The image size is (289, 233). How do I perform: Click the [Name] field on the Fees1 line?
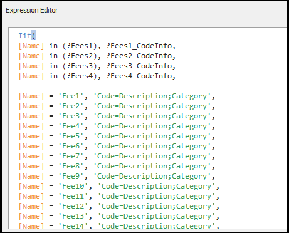(31, 46)
